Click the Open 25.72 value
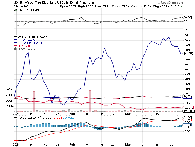Screen dimensions: 195x147 tap(68, 6)
